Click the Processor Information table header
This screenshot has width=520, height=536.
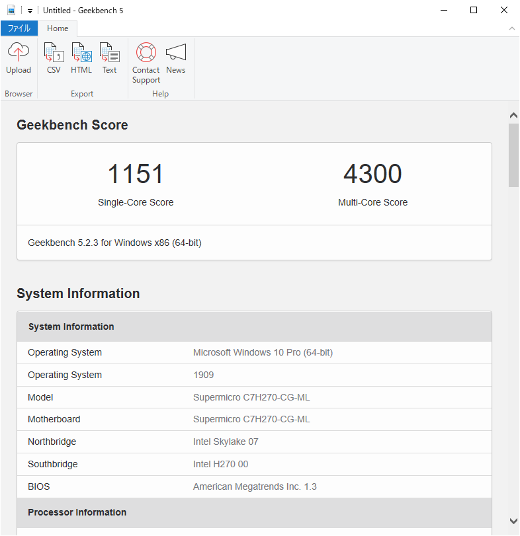point(254,512)
